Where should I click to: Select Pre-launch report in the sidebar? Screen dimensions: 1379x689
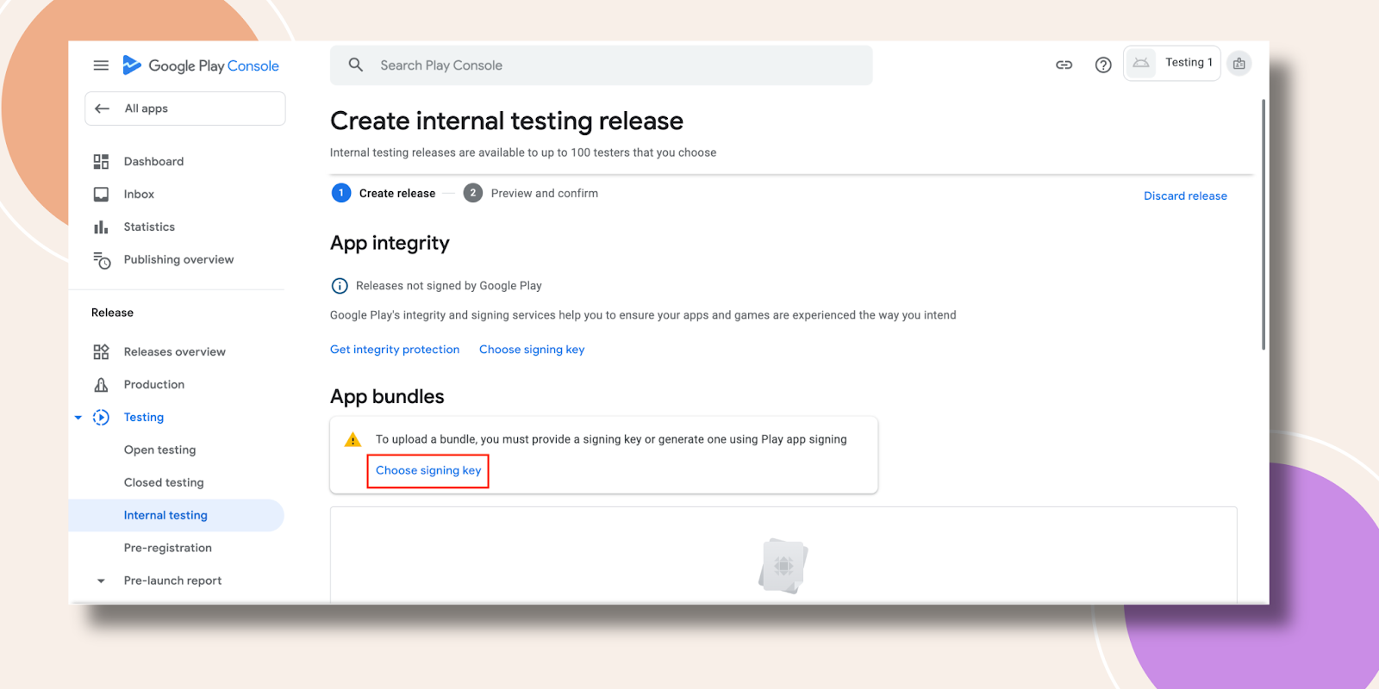[172, 580]
